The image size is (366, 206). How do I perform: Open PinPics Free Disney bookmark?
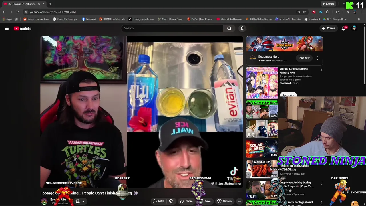[x=200, y=19]
